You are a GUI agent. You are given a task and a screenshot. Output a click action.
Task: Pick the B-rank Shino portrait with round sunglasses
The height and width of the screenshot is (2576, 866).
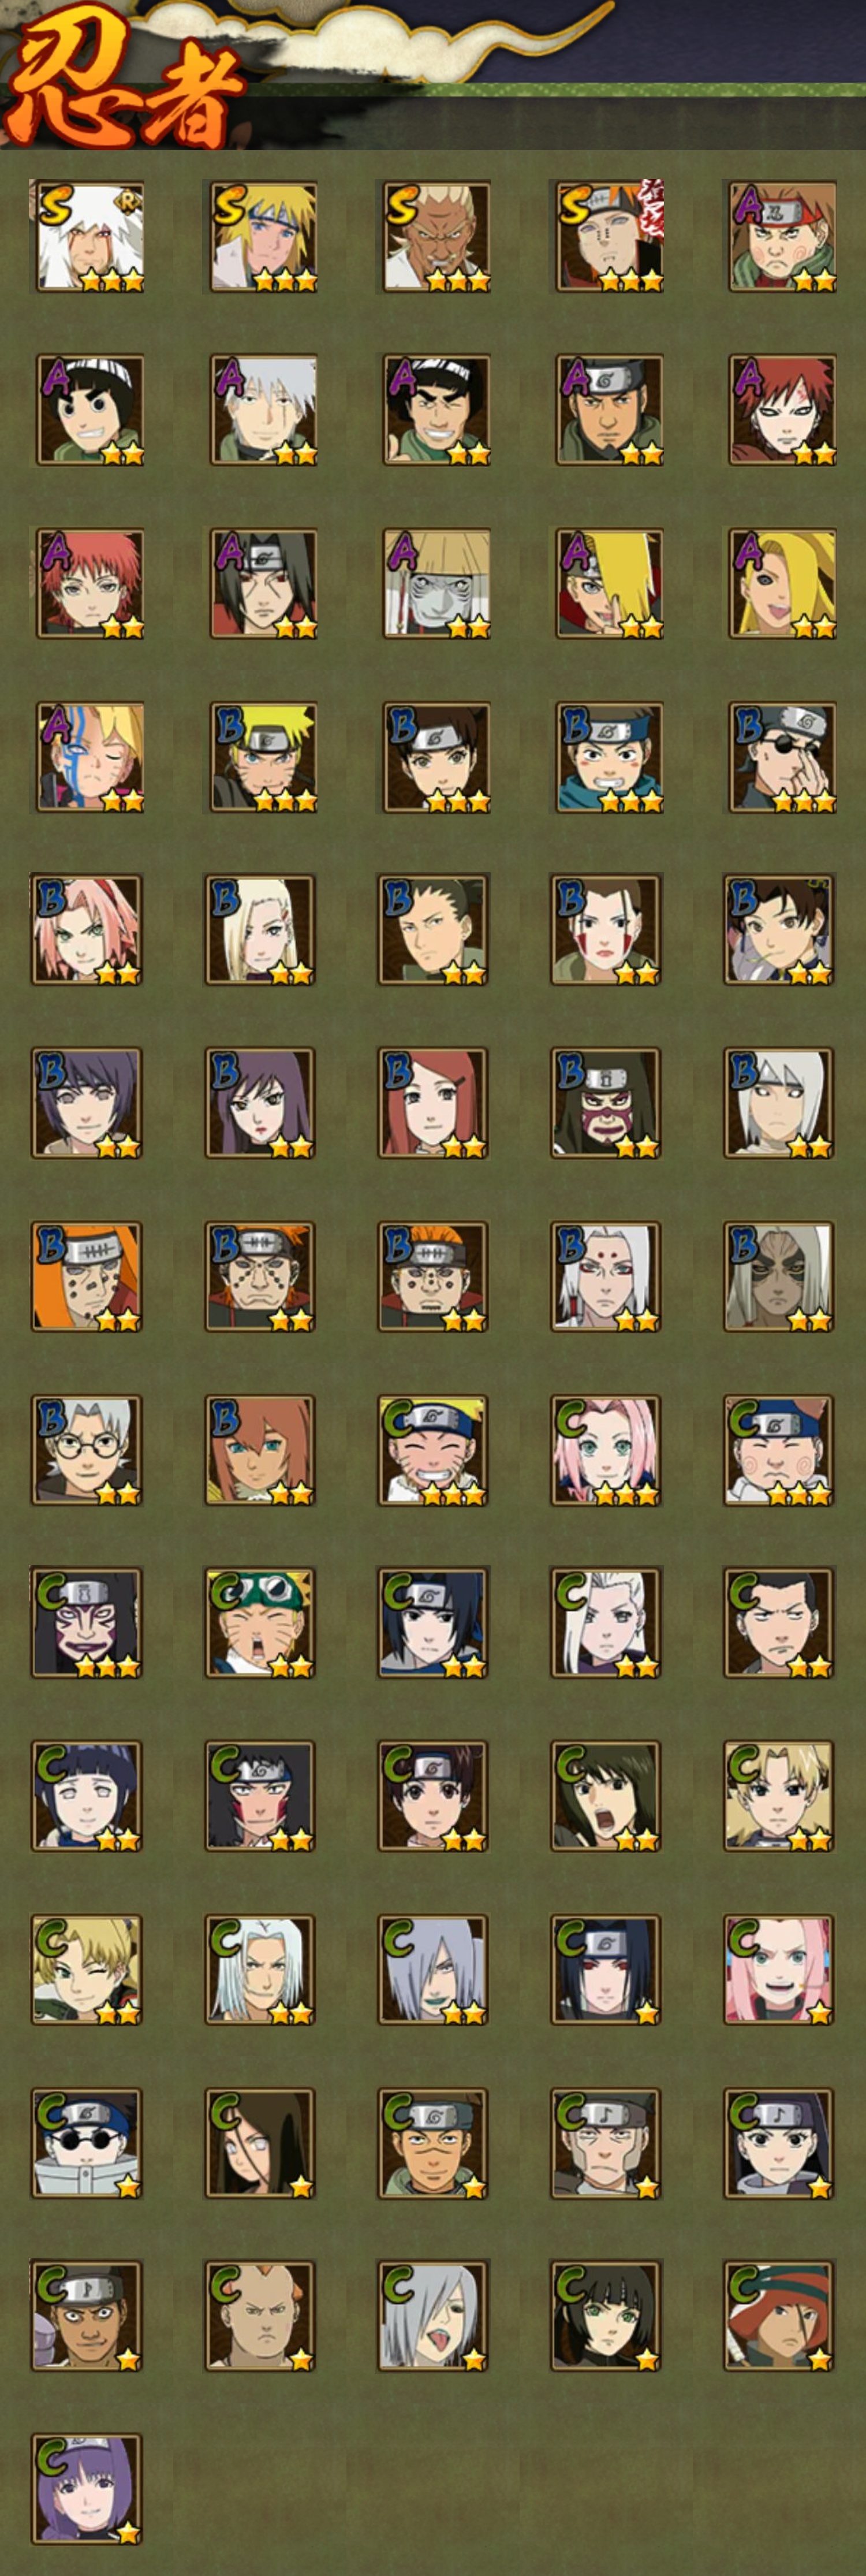781,757
